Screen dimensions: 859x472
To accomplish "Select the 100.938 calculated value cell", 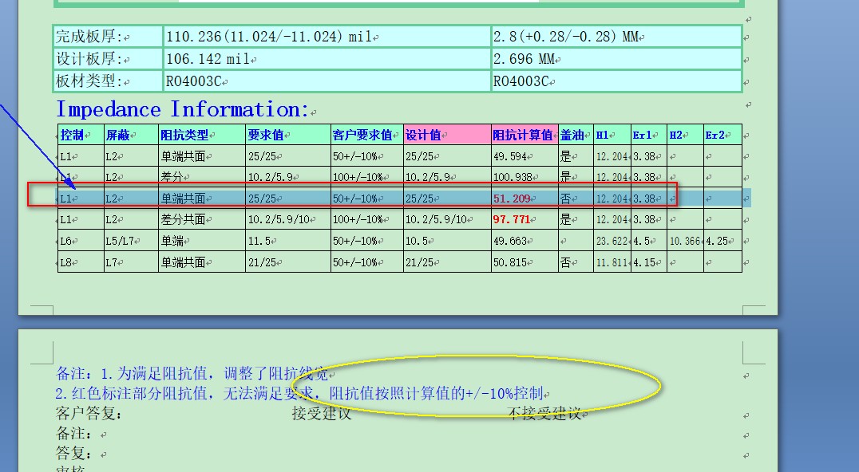I will point(525,177).
